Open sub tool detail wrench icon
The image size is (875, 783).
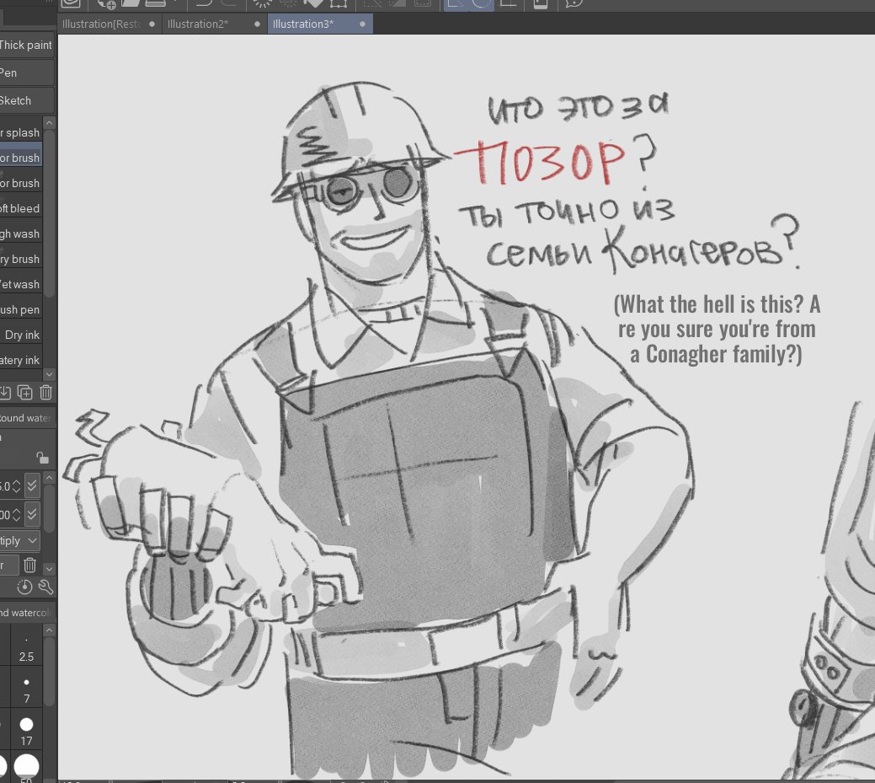[45, 587]
